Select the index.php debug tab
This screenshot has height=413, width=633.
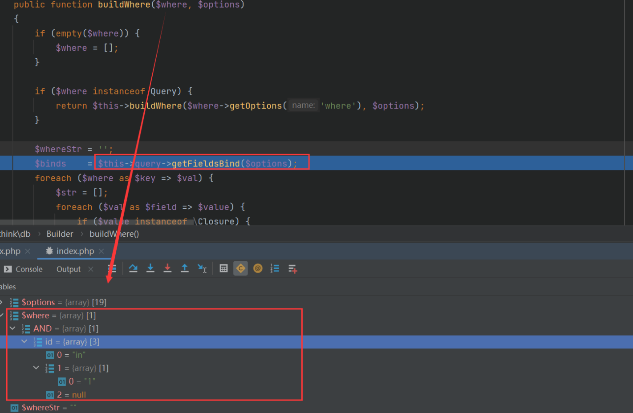pyautogui.click(x=75, y=251)
